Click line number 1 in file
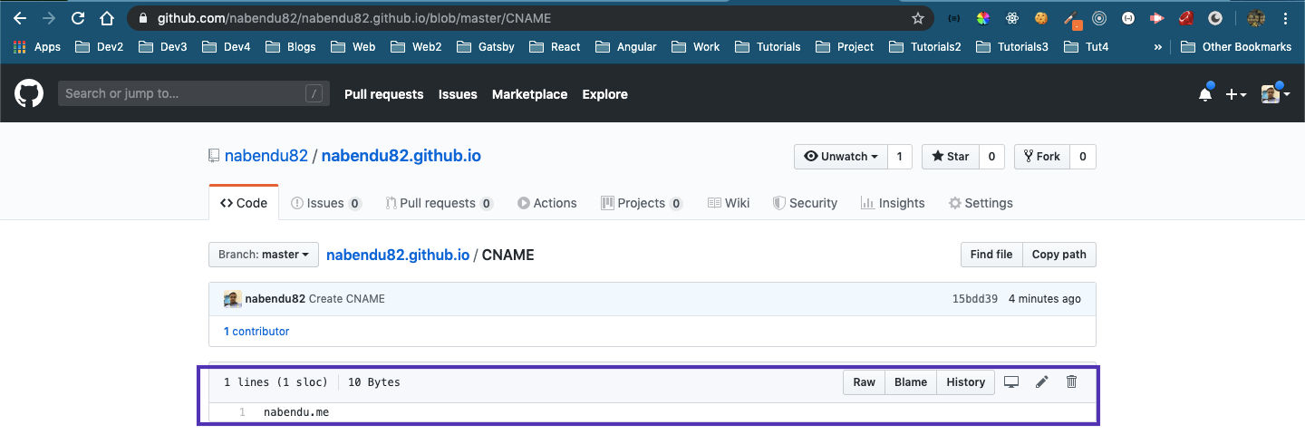1305x444 pixels. point(243,412)
